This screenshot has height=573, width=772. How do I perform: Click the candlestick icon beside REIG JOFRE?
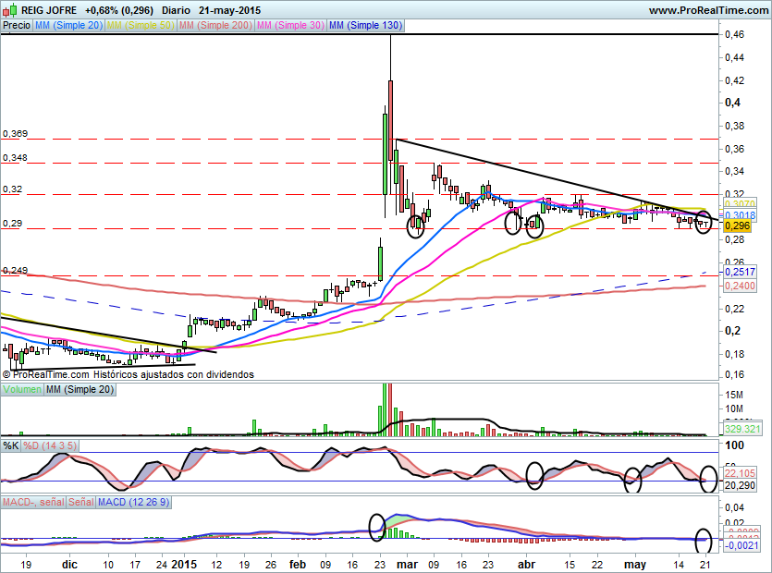[10, 9]
